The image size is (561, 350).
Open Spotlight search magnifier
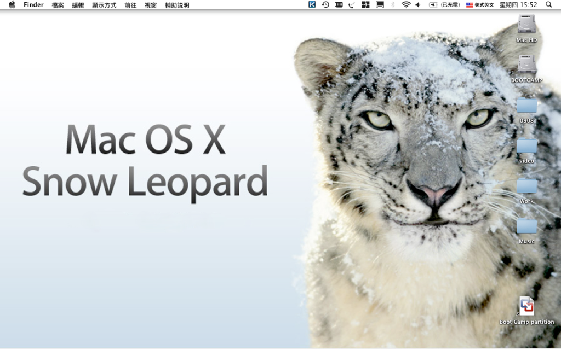(548, 4)
